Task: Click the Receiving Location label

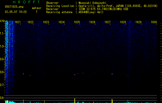Action: 60,6
